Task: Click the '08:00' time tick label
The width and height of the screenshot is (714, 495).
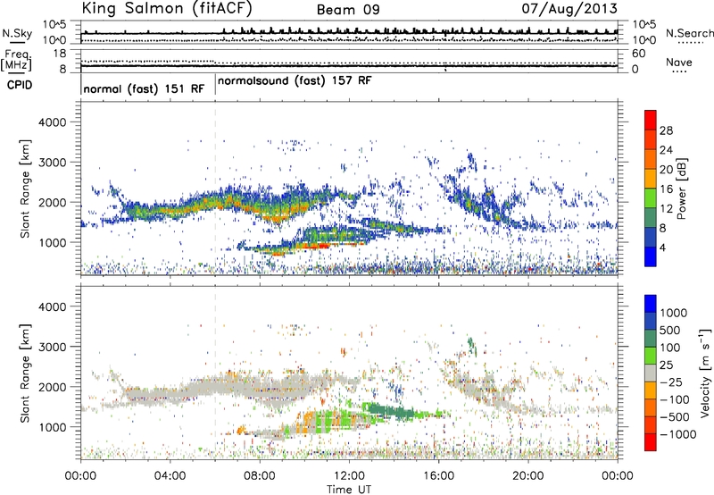Action: pos(260,476)
